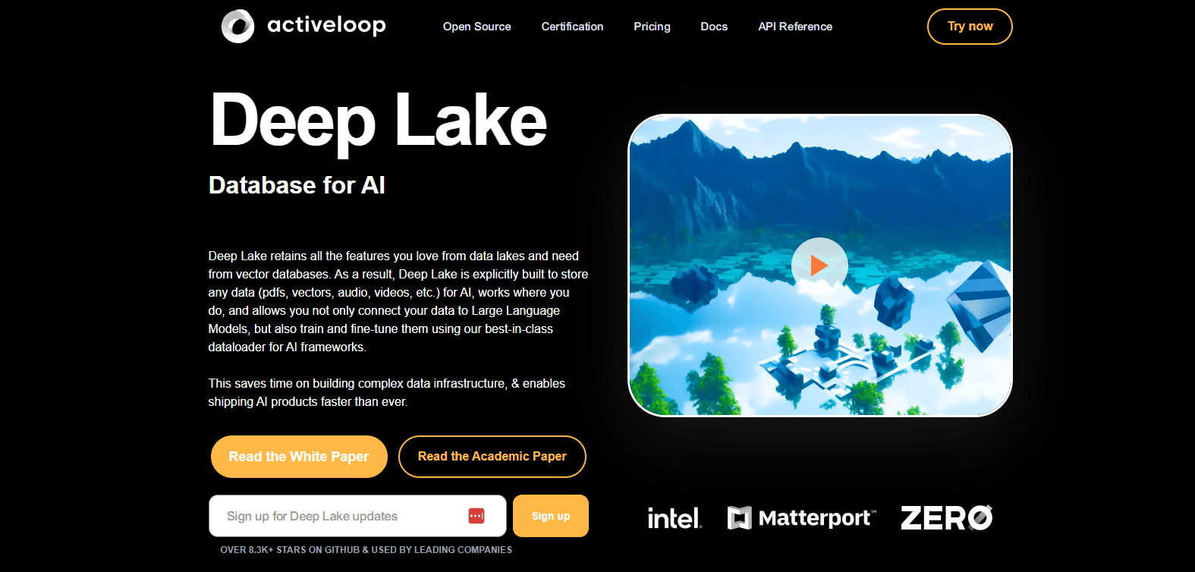The width and height of the screenshot is (1195, 572).
Task: Click the red password manager icon in the email field
Action: (476, 516)
